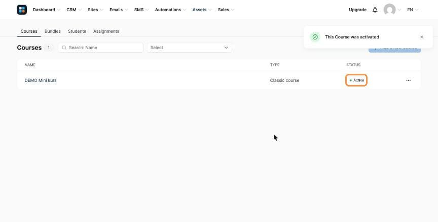Open the Dashboard menu
This screenshot has width=438, height=222.
point(46,10)
